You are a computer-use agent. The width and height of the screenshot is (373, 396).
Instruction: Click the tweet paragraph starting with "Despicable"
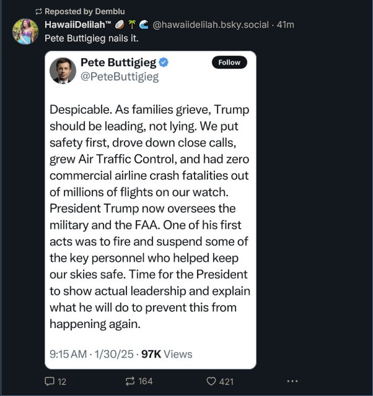click(149, 217)
